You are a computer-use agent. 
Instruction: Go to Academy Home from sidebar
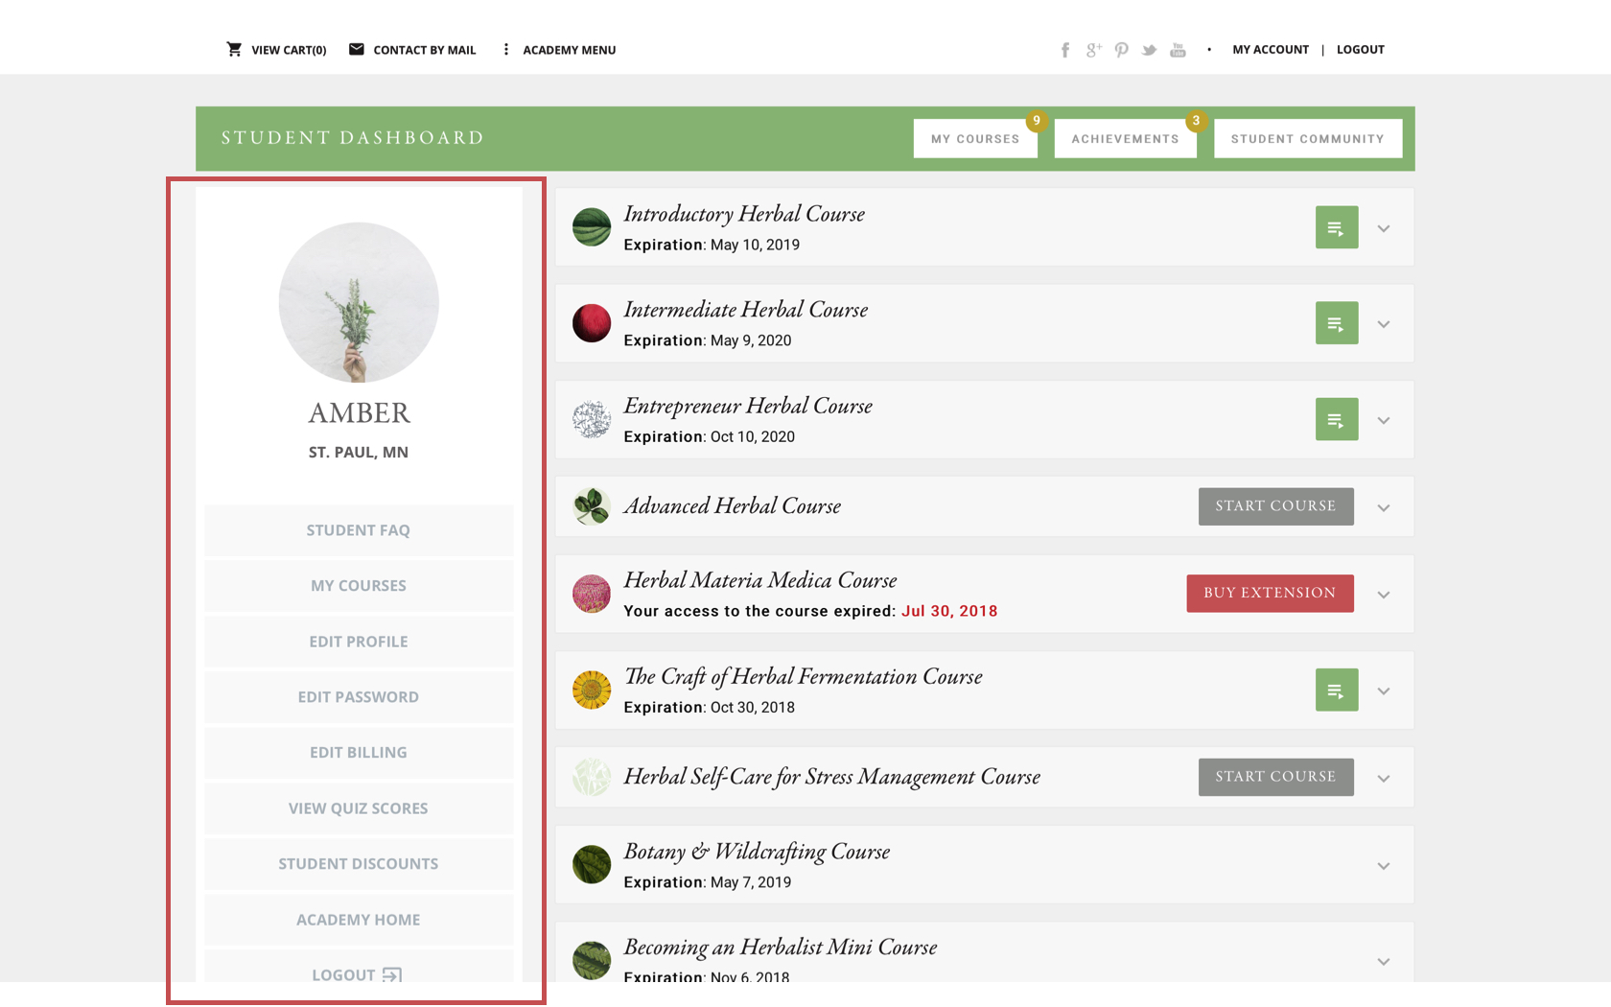pos(359,920)
